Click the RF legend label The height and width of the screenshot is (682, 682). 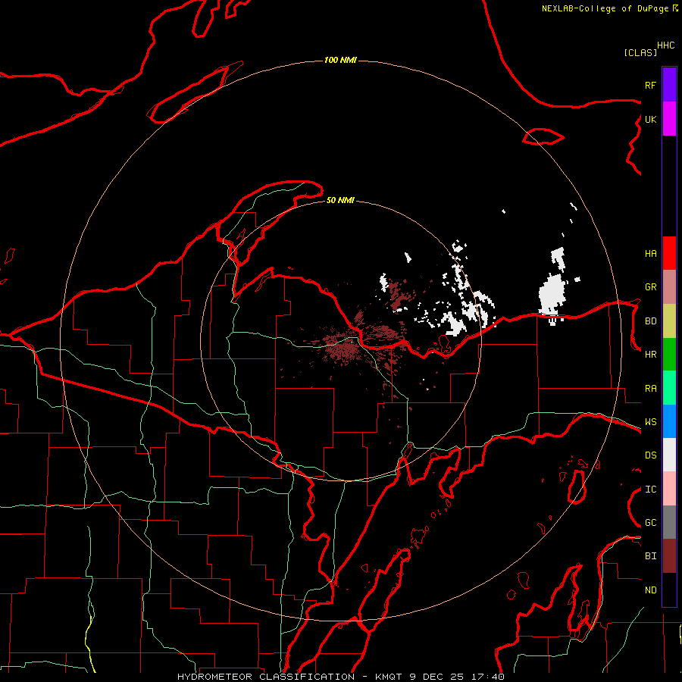650,85
